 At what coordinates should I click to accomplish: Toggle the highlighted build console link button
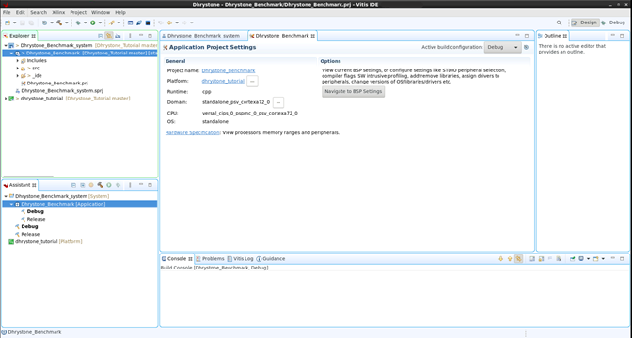[x=519, y=259]
